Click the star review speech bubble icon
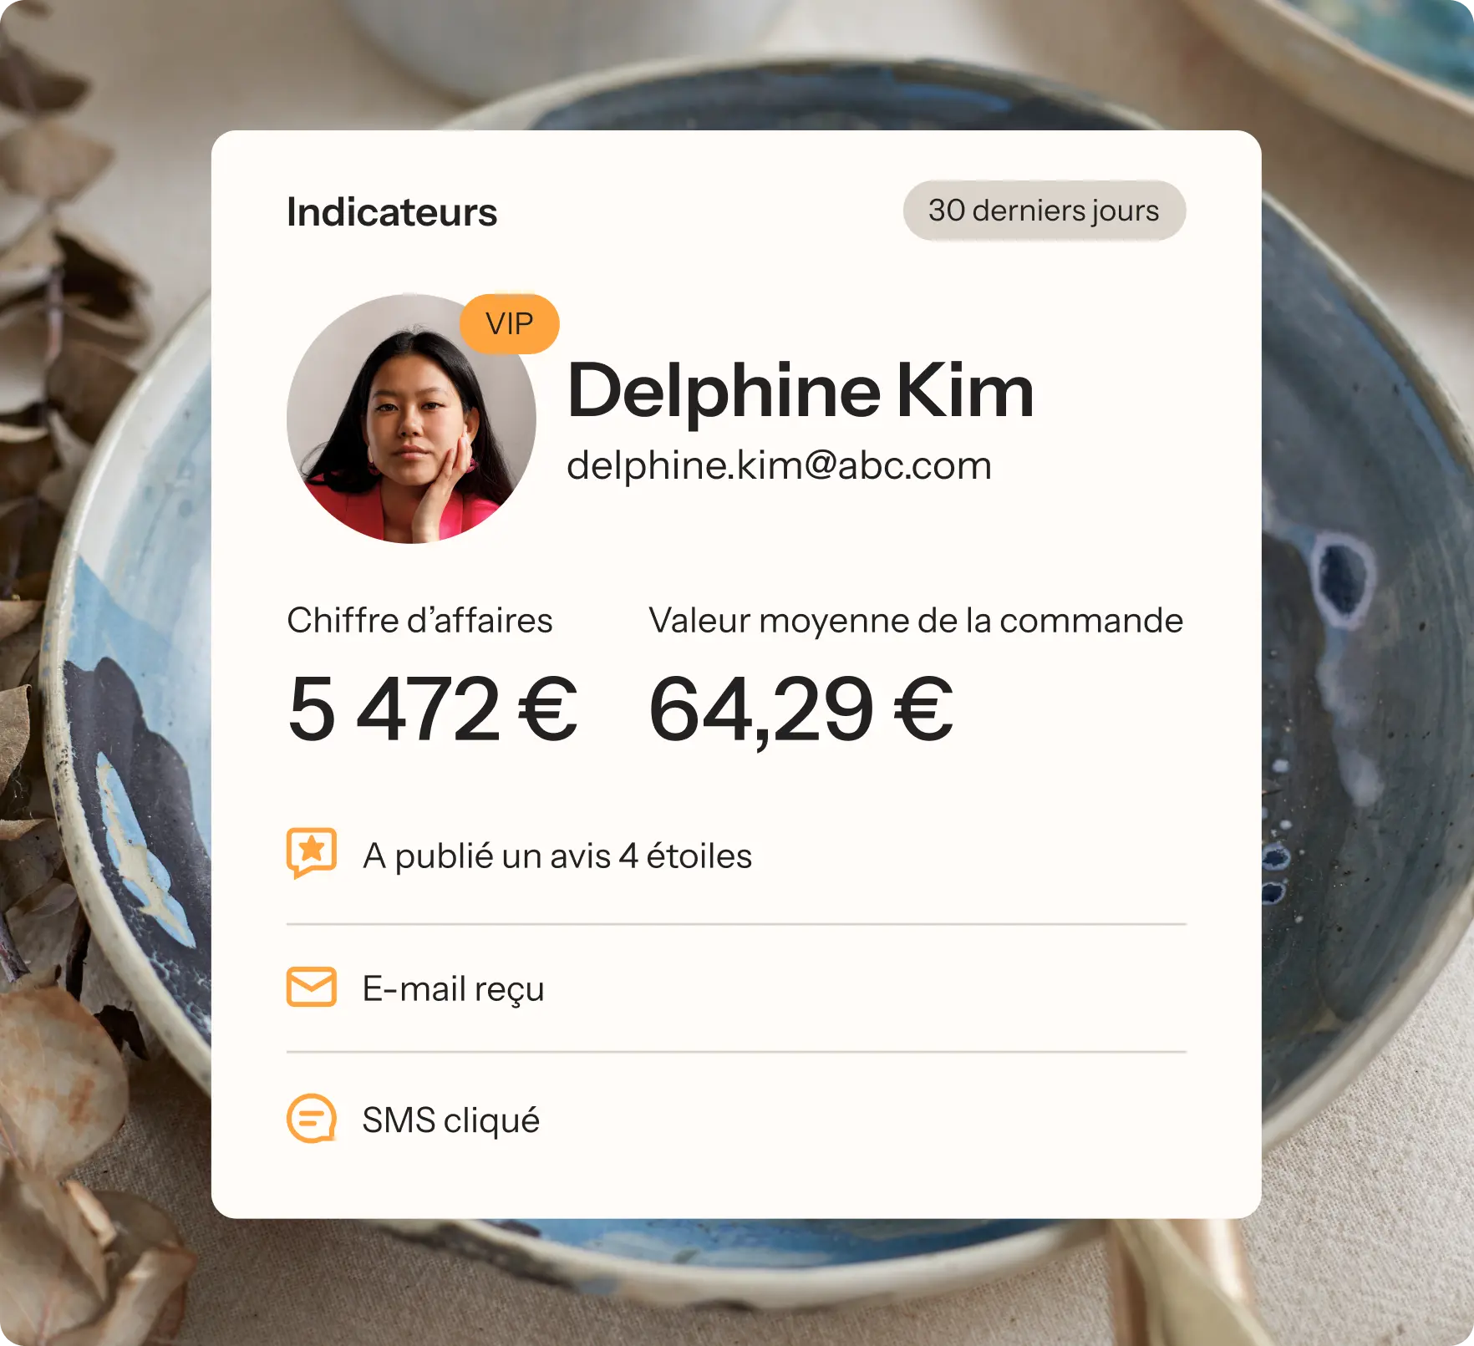Screen dimensions: 1474x1346 click(x=312, y=853)
